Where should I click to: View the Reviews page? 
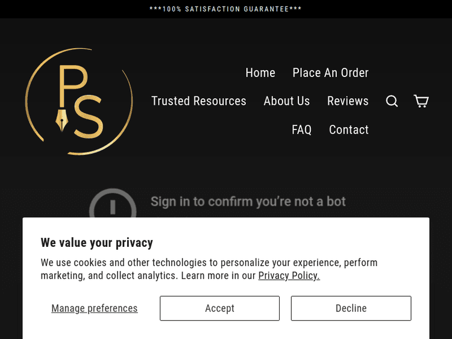tap(348, 101)
